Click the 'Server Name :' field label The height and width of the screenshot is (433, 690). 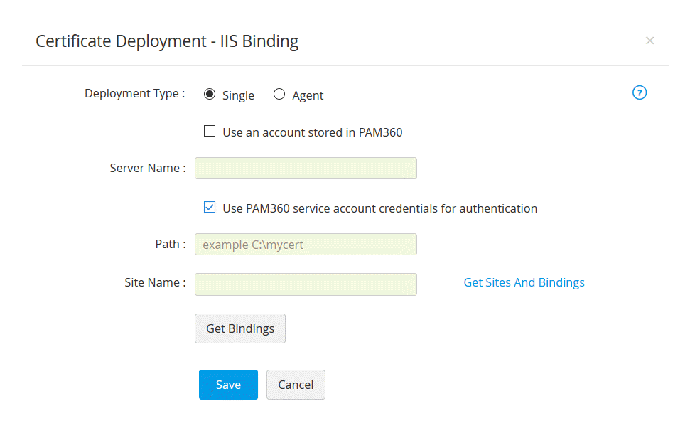[148, 168]
